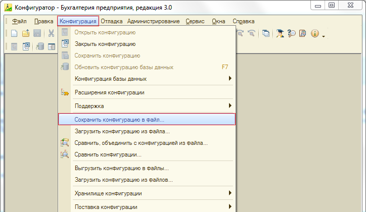This screenshot has height=212, width=366.
Task: Select Сохранить конфигурацию в файл...
Action: (x=147, y=120)
